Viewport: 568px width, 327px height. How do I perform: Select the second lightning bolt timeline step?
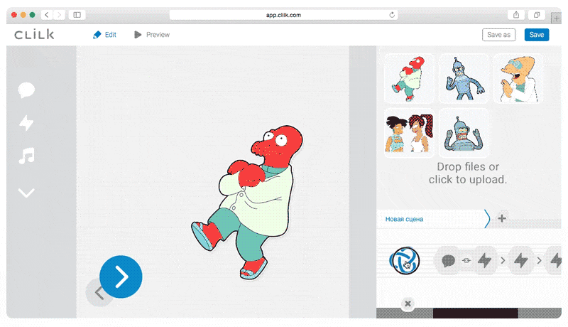521,260
